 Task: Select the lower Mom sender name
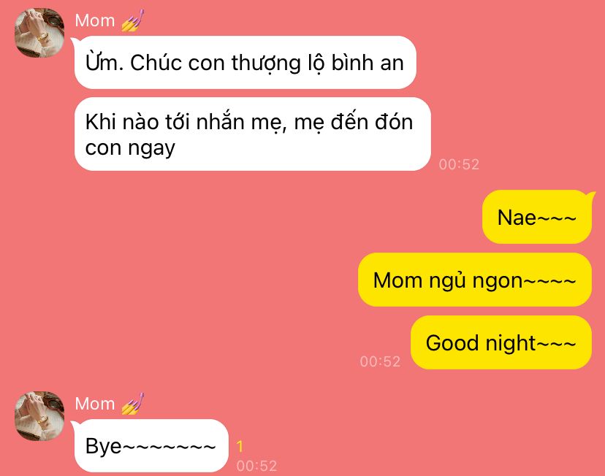(95, 404)
